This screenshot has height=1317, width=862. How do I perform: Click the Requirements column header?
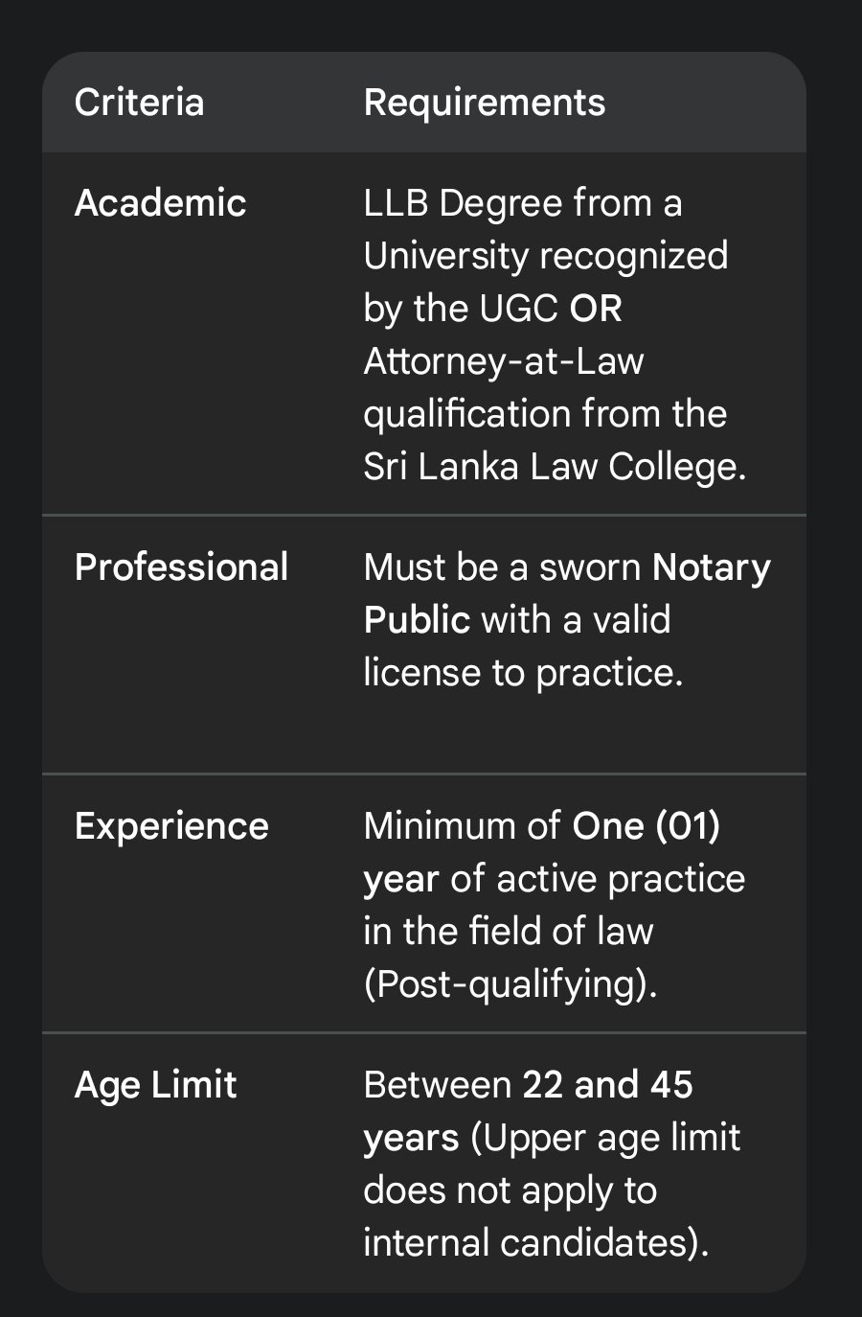(x=484, y=103)
